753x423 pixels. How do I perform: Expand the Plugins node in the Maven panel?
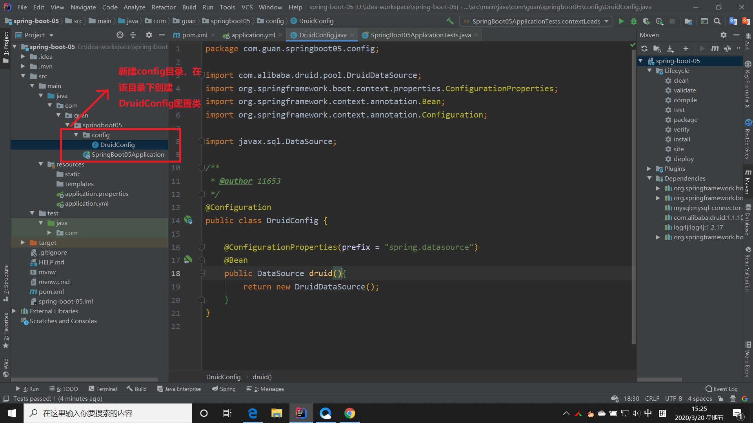pyautogui.click(x=649, y=169)
